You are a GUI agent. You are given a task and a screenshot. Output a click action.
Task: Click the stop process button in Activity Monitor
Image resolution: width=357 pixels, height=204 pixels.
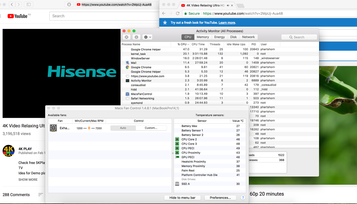(x=127, y=37)
